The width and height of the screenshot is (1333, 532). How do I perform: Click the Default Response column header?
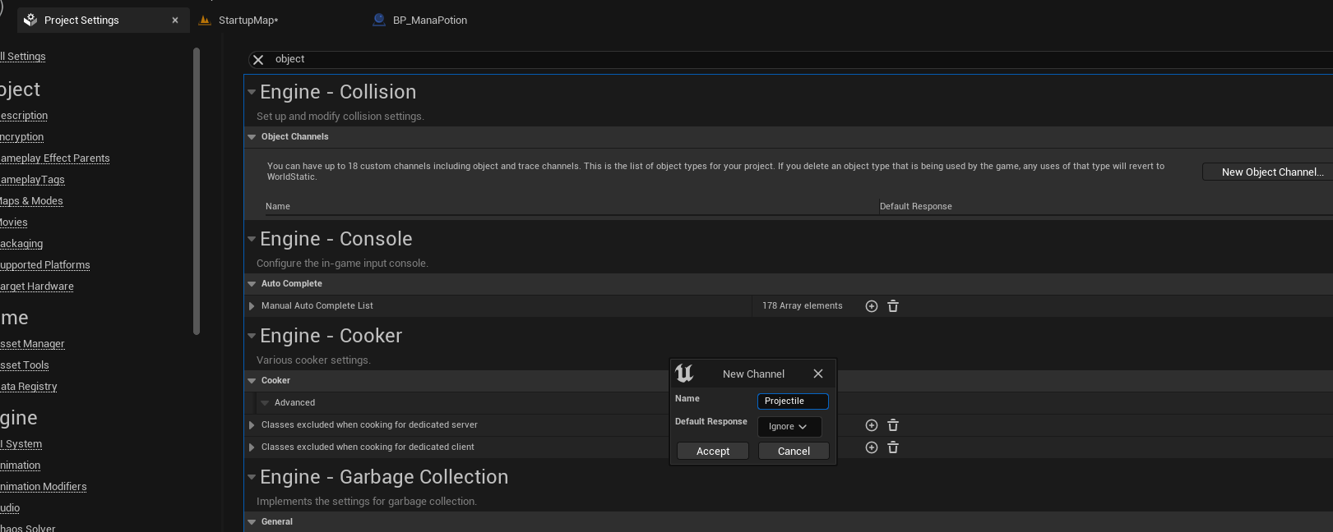[916, 207]
